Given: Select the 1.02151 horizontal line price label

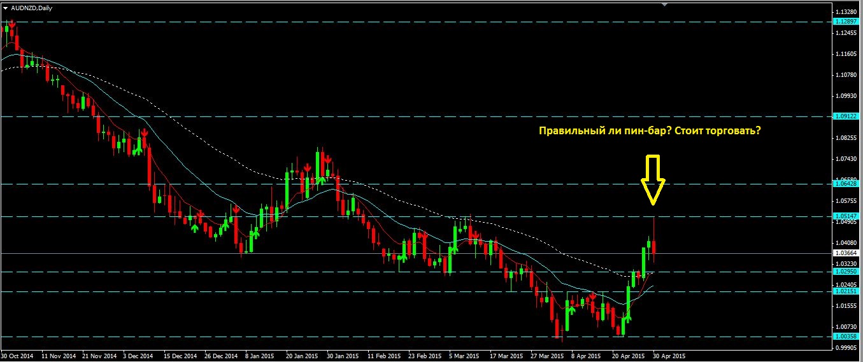Looking at the screenshot, I should pos(846,291).
